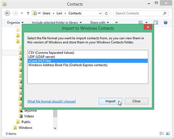
Task: Select Videos folder in the navigation tree
Action: pyautogui.click(x=29, y=116)
